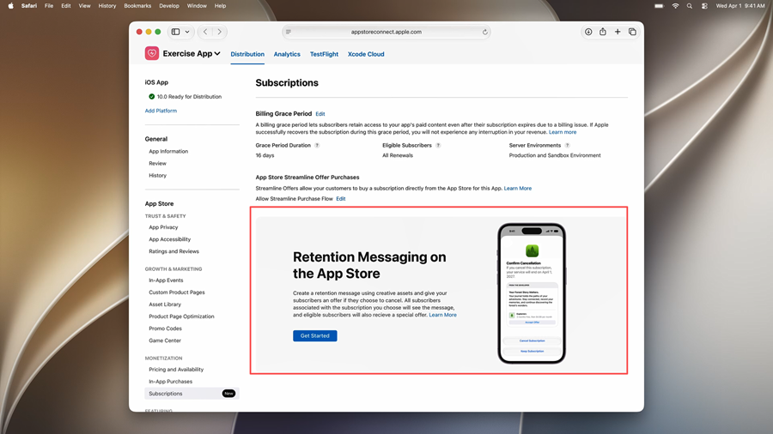Screen dimensions: 773x434
Task: Open the Safari downloads icon
Action: (x=588, y=32)
